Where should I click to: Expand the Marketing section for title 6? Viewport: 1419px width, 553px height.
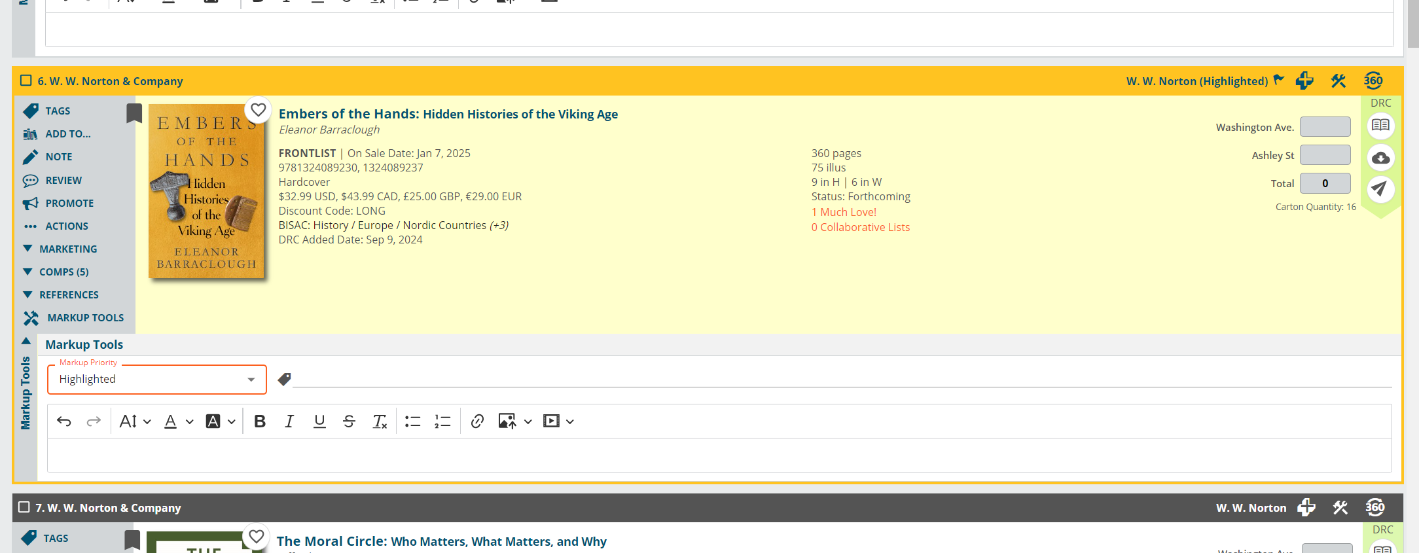(x=60, y=249)
